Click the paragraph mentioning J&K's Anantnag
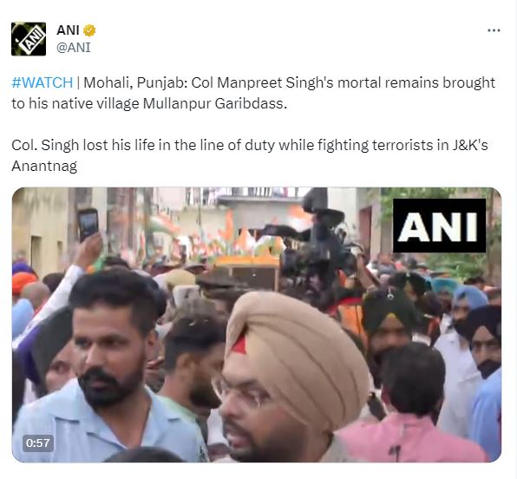Screen dimensions: 517x479 tap(250, 155)
